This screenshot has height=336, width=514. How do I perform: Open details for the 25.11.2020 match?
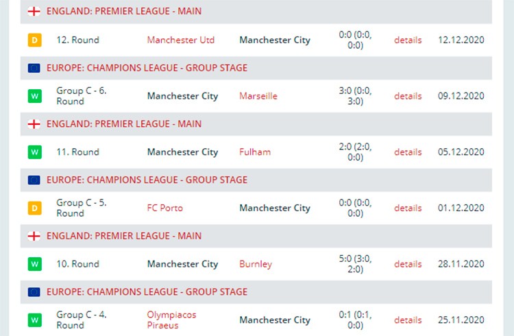(408, 320)
